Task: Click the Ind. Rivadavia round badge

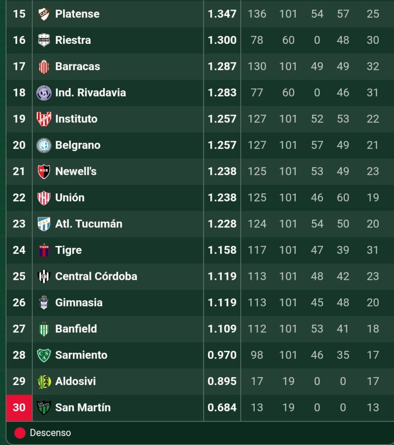Action: coord(44,93)
